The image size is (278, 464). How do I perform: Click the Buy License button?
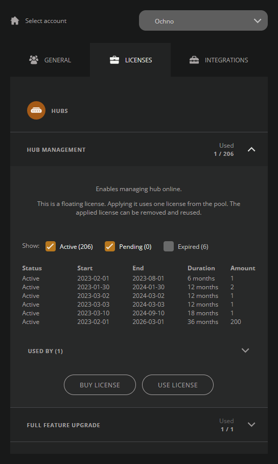click(x=100, y=385)
